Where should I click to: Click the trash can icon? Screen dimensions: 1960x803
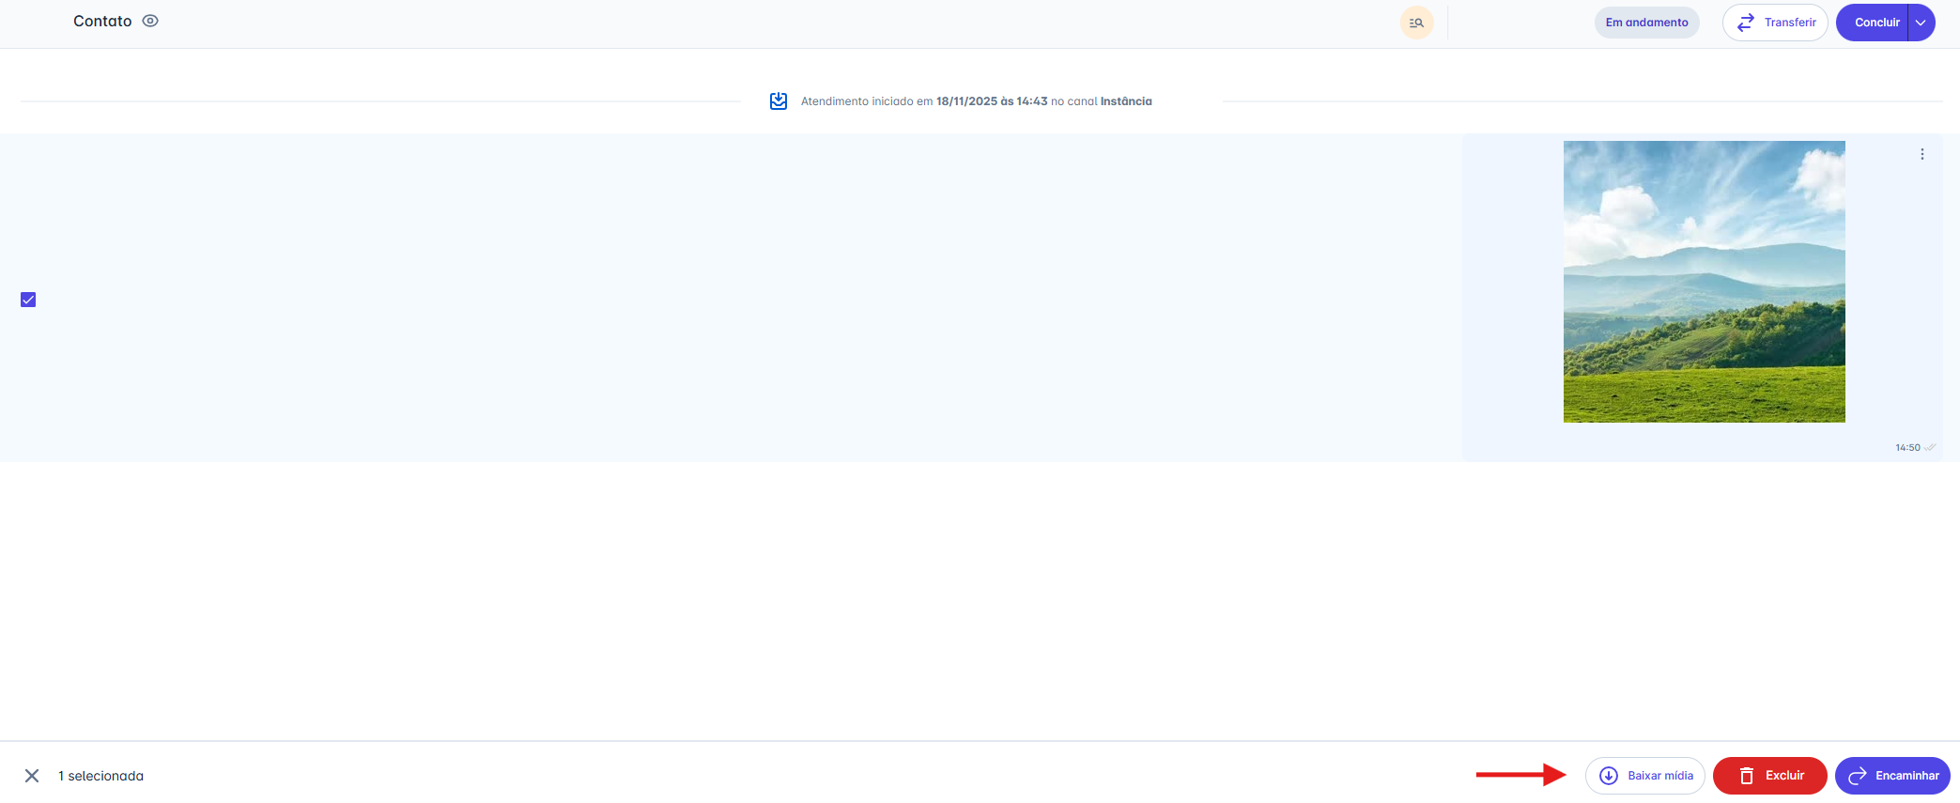[x=1746, y=776]
